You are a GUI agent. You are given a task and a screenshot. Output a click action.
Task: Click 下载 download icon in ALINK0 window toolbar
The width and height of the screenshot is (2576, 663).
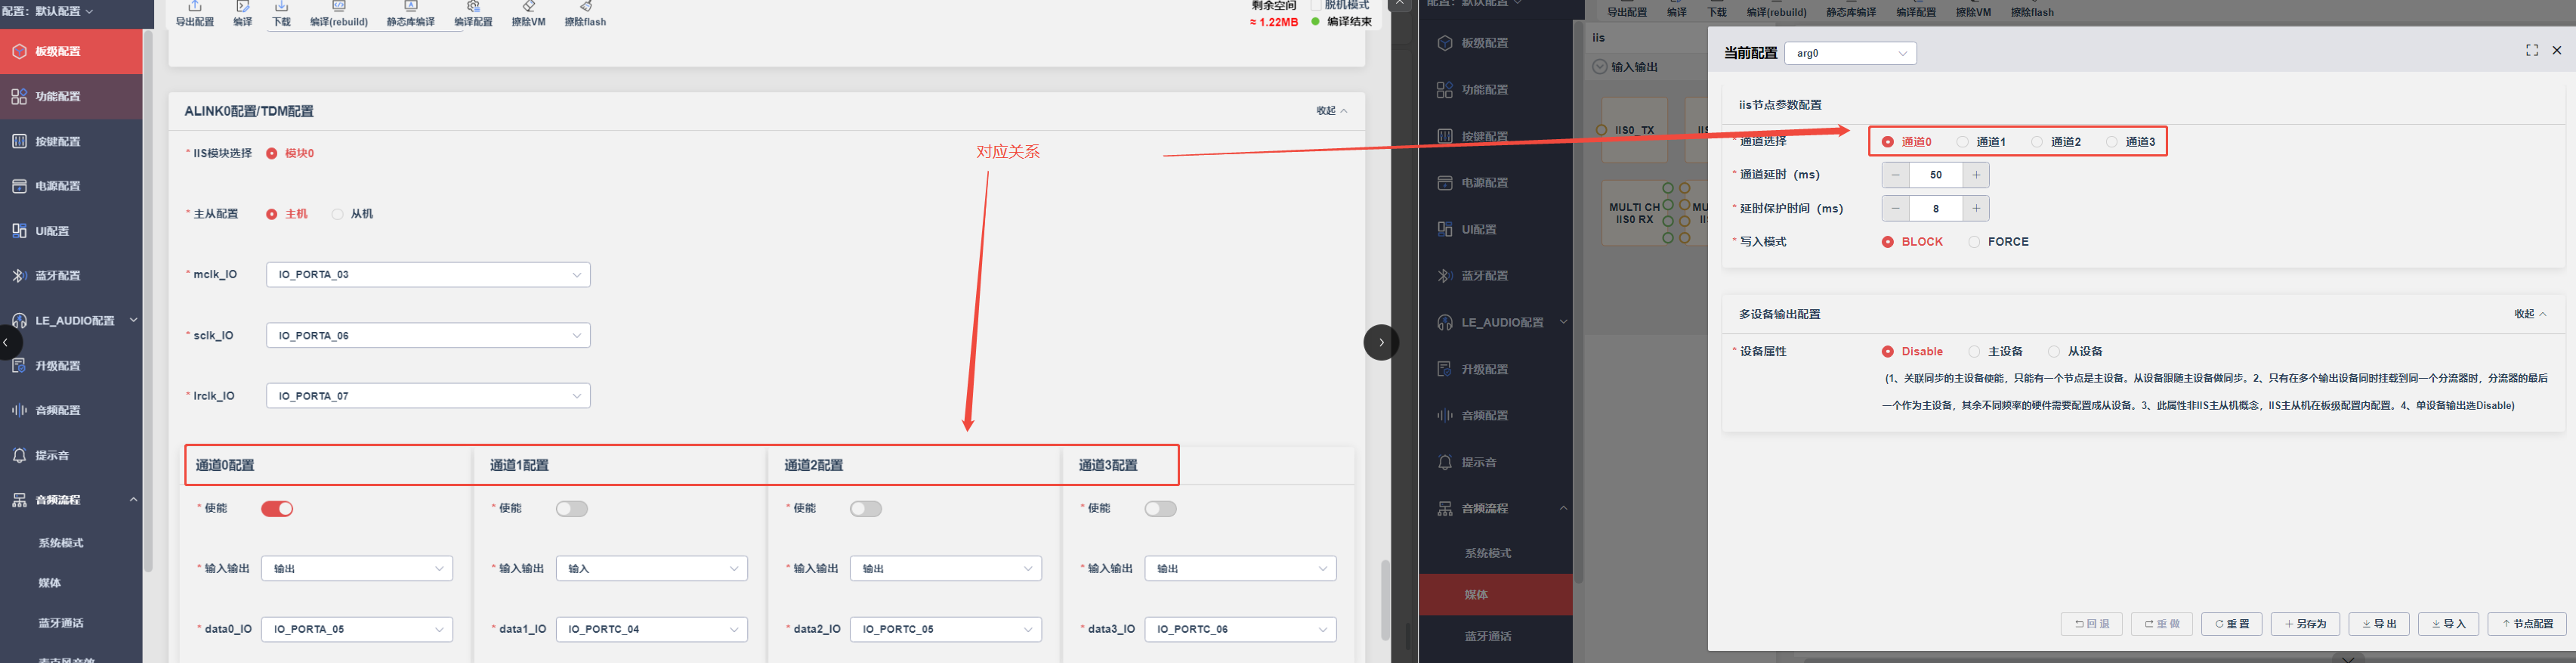[281, 7]
